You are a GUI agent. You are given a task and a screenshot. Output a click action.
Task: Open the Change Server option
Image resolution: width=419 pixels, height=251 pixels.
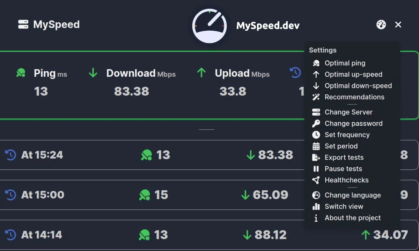(x=348, y=112)
